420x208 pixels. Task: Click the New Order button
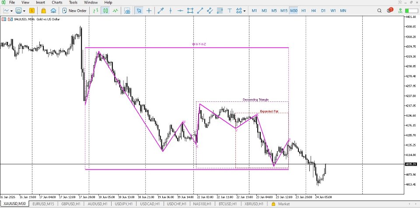pos(74,11)
